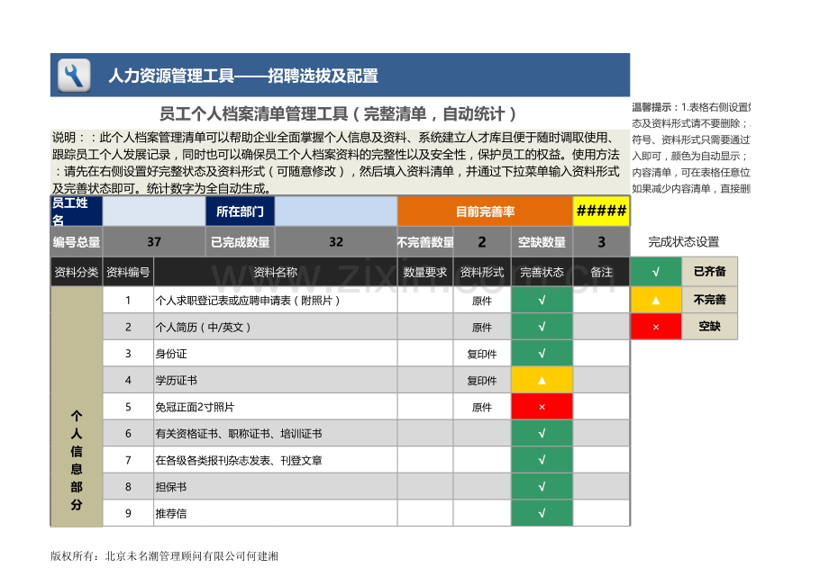
Task: Open the 资料形式 dropdown for 身份证 showing 复印件
Action: point(481,355)
